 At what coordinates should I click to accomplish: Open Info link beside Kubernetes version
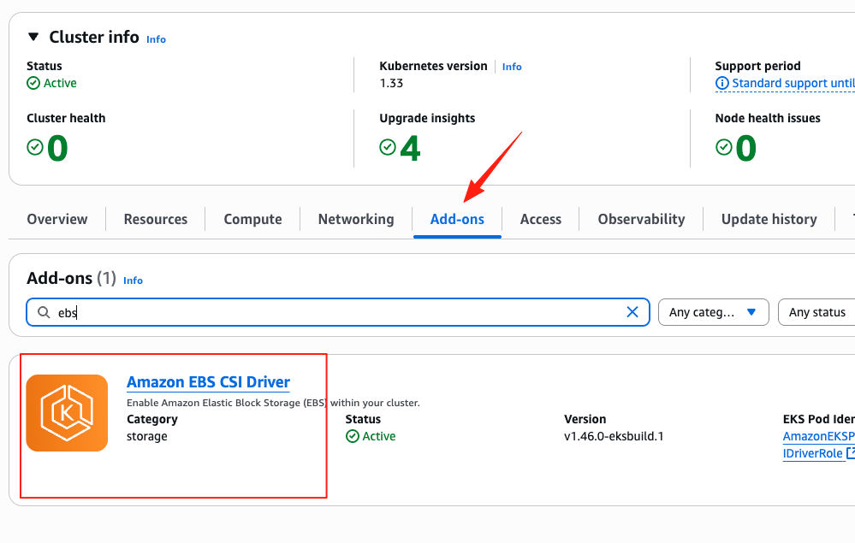point(512,67)
